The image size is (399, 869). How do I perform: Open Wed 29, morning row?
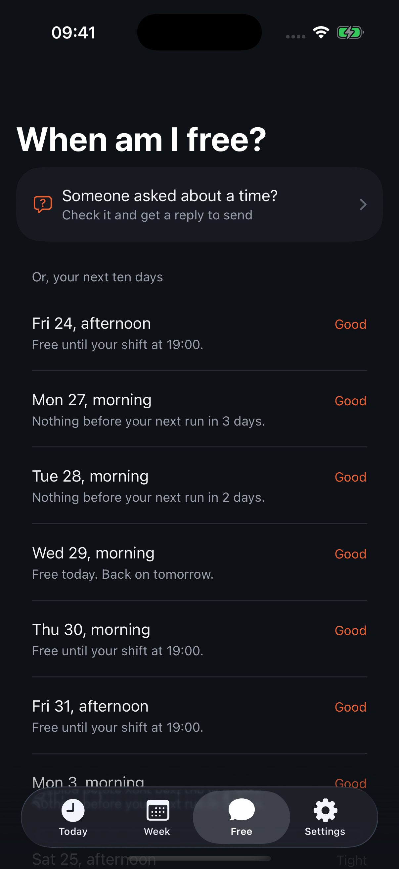pyautogui.click(x=199, y=563)
